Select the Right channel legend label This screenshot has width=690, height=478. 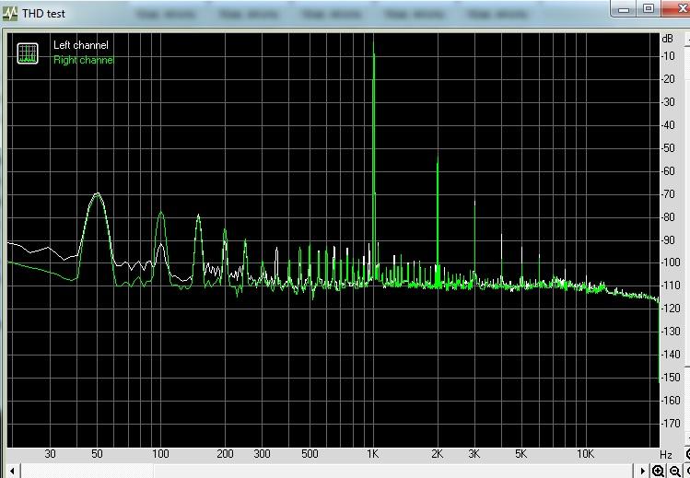[x=83, y=60]
